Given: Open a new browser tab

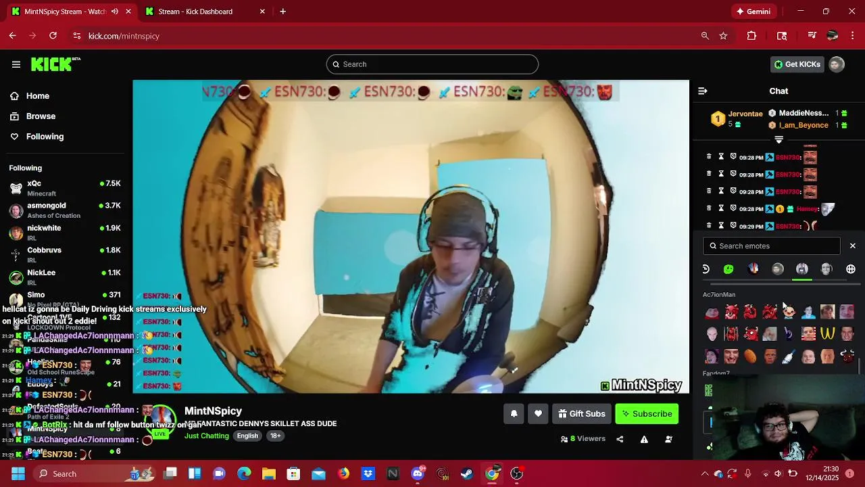Looking at the screenshot, I should point(283,11).
